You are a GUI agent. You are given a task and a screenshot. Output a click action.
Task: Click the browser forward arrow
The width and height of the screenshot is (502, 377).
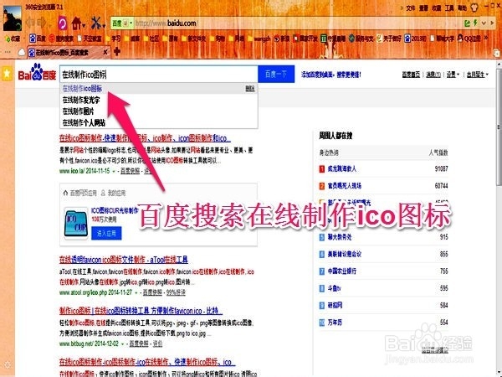41,23
